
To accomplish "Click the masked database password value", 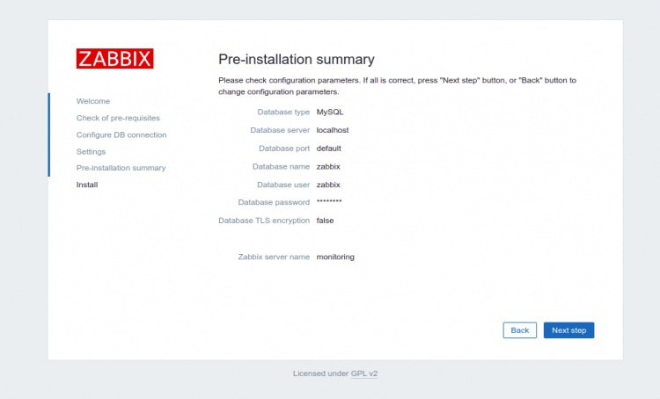I will 329,203.
